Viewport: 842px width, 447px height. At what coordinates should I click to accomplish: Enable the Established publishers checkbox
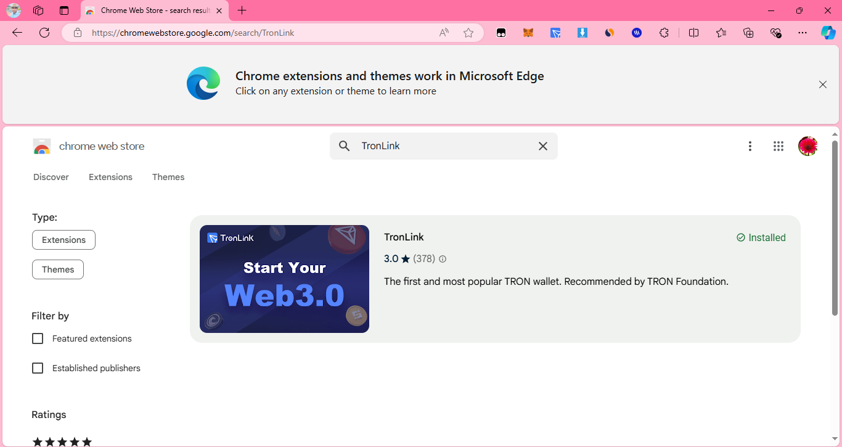(x=38, y=368)
